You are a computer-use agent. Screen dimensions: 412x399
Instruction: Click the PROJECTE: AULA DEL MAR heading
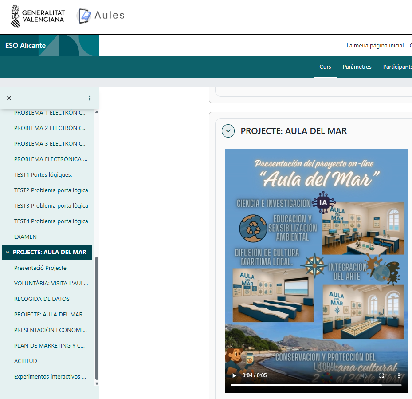294,131
